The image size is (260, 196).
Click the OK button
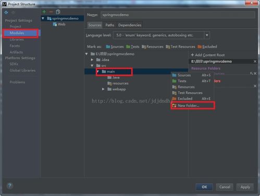204,187
